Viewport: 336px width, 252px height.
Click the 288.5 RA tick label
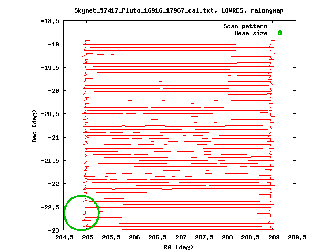click(x=250, y=237)
